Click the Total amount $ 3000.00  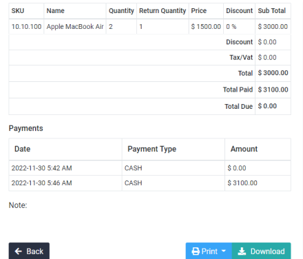pyautogui.click(x=273, y=73)
